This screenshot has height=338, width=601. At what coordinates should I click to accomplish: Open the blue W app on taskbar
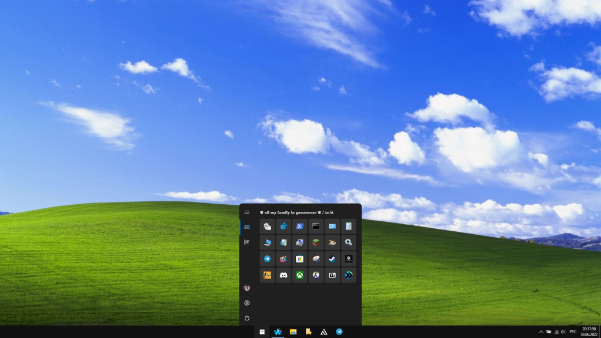(x=278, y=332)
